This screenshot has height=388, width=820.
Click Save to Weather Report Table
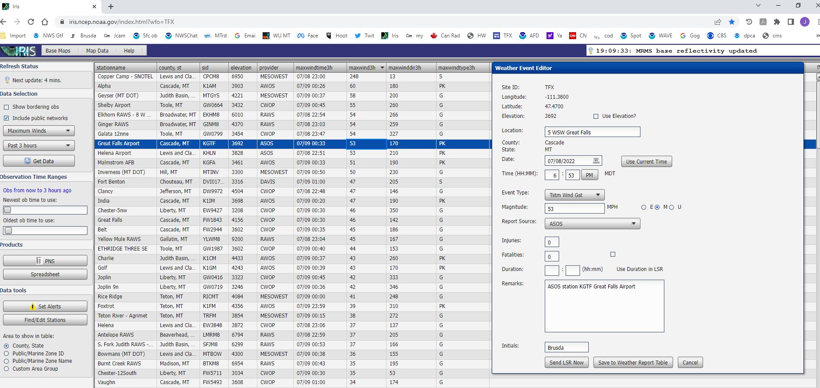(633, 363)
